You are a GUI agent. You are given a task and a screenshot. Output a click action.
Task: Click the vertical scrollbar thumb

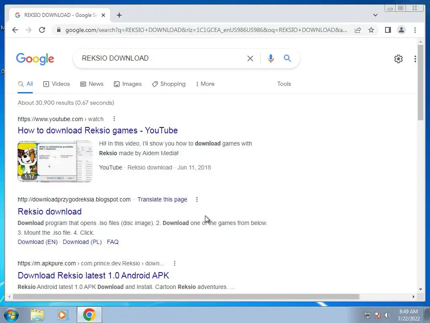[420, 82]
